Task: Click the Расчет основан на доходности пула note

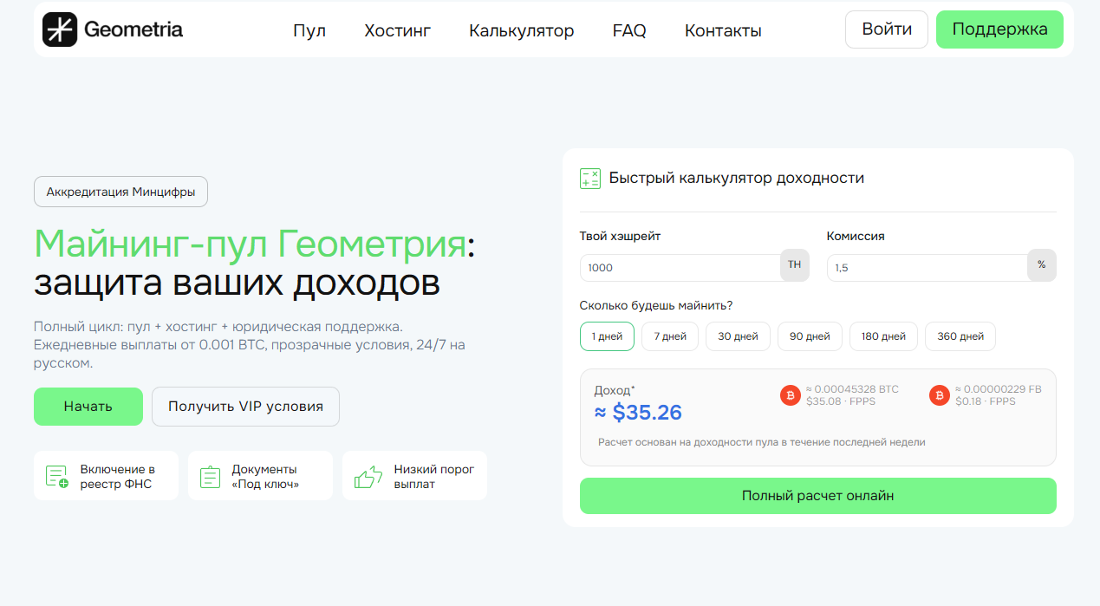Action: 762,442
